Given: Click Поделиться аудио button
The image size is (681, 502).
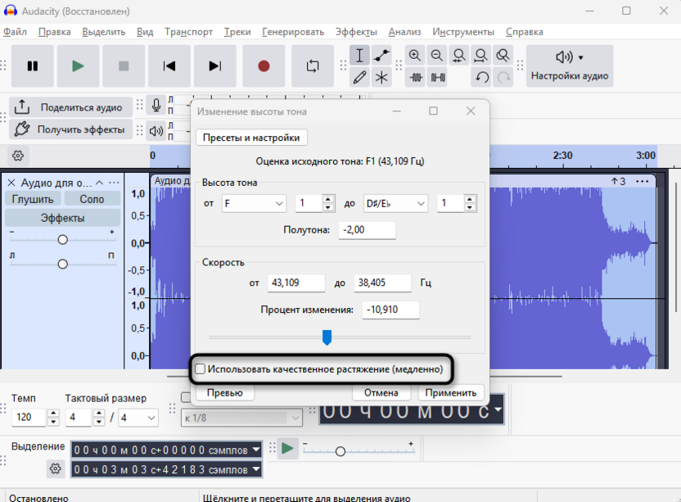Looking at the screenshot, I should pyautogui.click(x=70, y=107).
